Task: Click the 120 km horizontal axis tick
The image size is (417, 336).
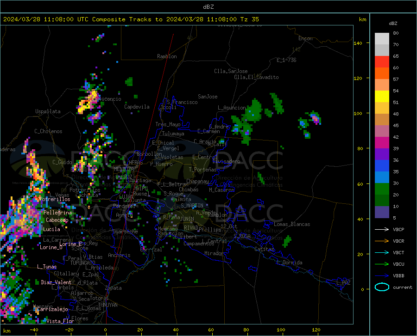Action: 316,330
